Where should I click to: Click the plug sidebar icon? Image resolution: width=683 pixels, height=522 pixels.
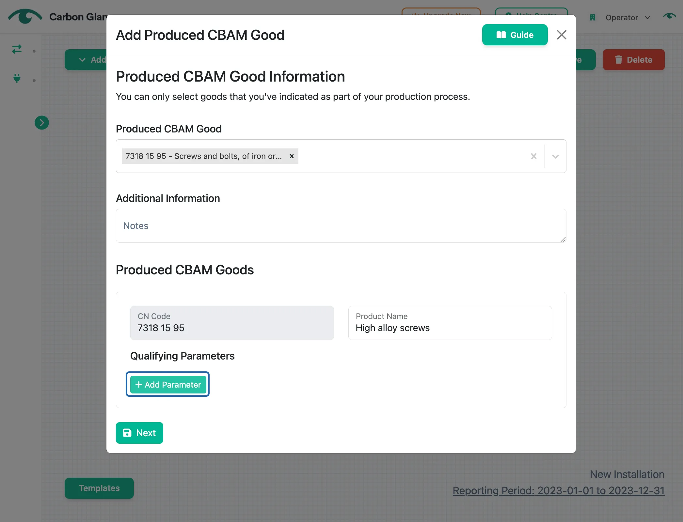17,78
